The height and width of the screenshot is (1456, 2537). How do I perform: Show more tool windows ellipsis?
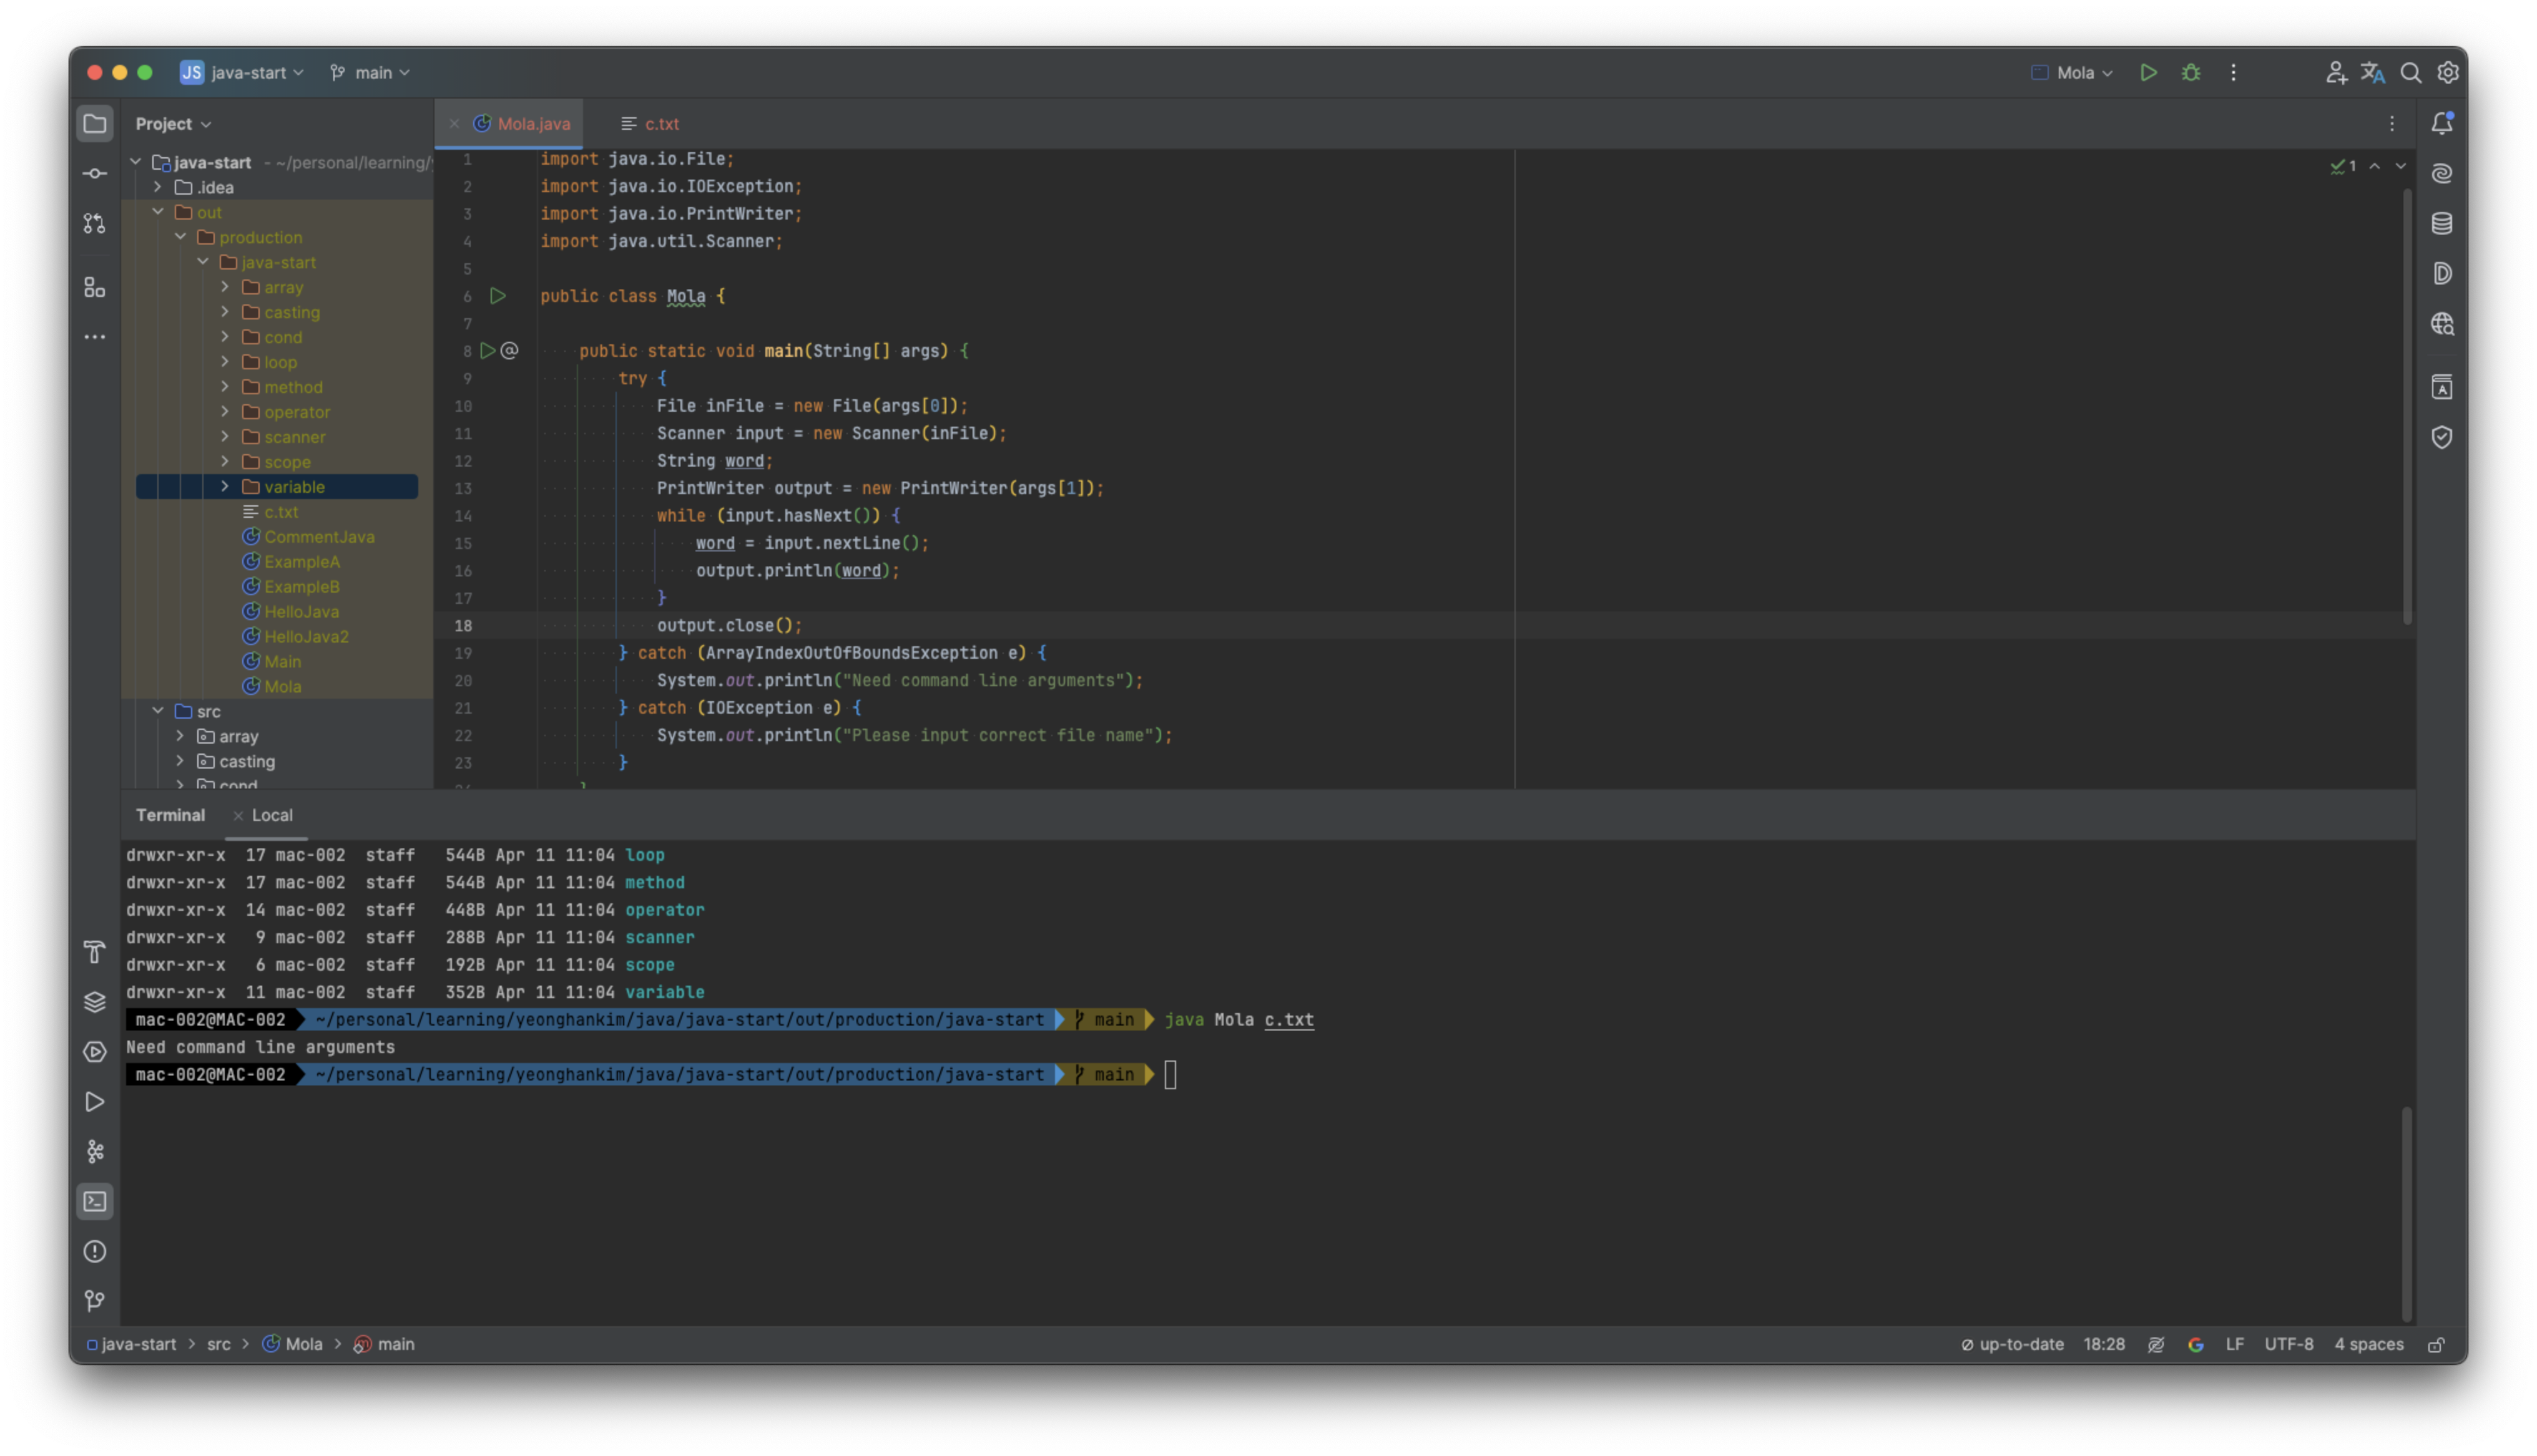(94, 337)
